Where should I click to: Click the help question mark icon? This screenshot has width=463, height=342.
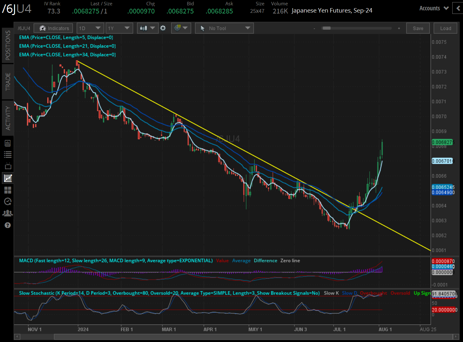pyautogui.click(x=8, y=225)
